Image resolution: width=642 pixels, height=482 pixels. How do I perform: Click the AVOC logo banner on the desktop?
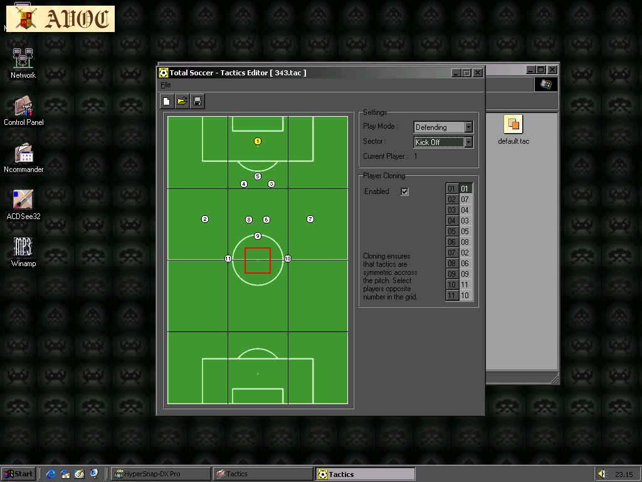(x=61, y=19)
